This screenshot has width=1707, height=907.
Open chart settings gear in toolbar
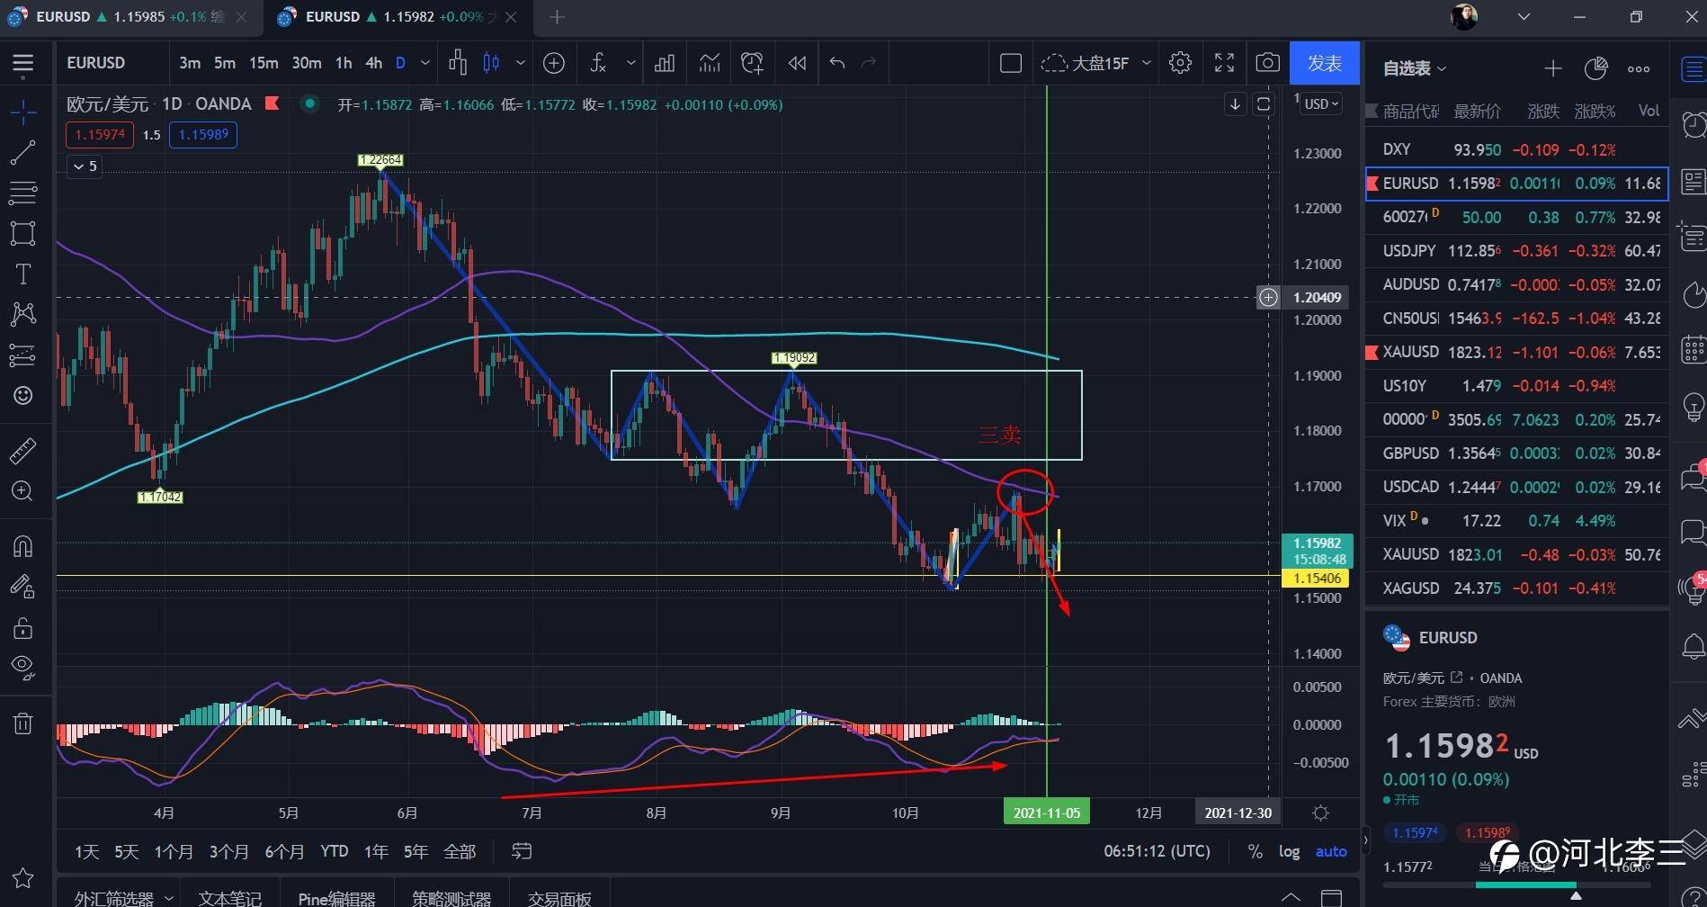click(x=1181, y=63)
